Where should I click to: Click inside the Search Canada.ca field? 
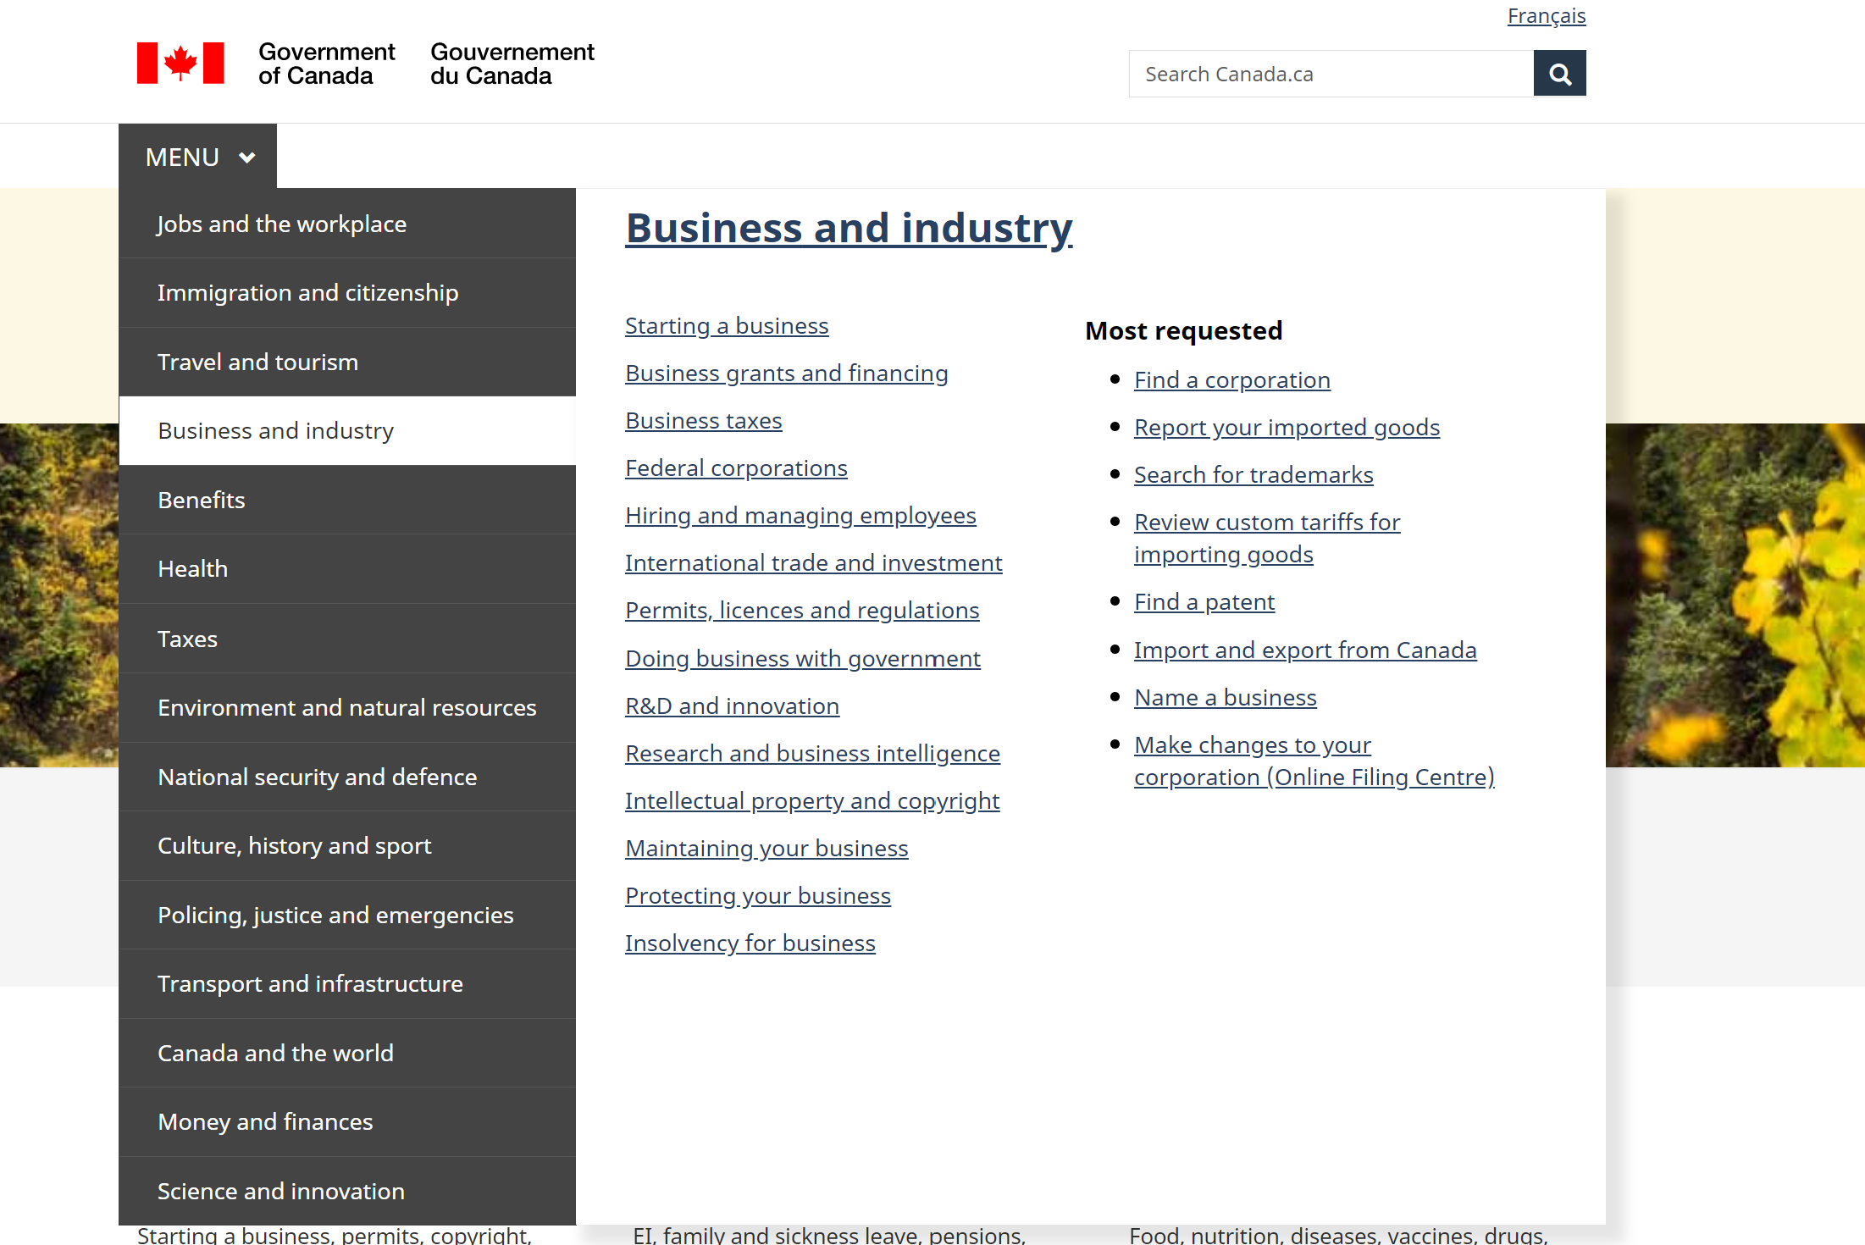click(1330, 74)
